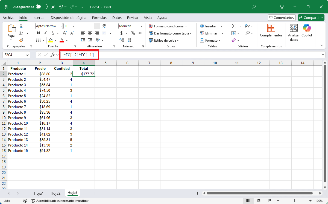Open the Moneda number format dropdown

[x=141, y=26]
